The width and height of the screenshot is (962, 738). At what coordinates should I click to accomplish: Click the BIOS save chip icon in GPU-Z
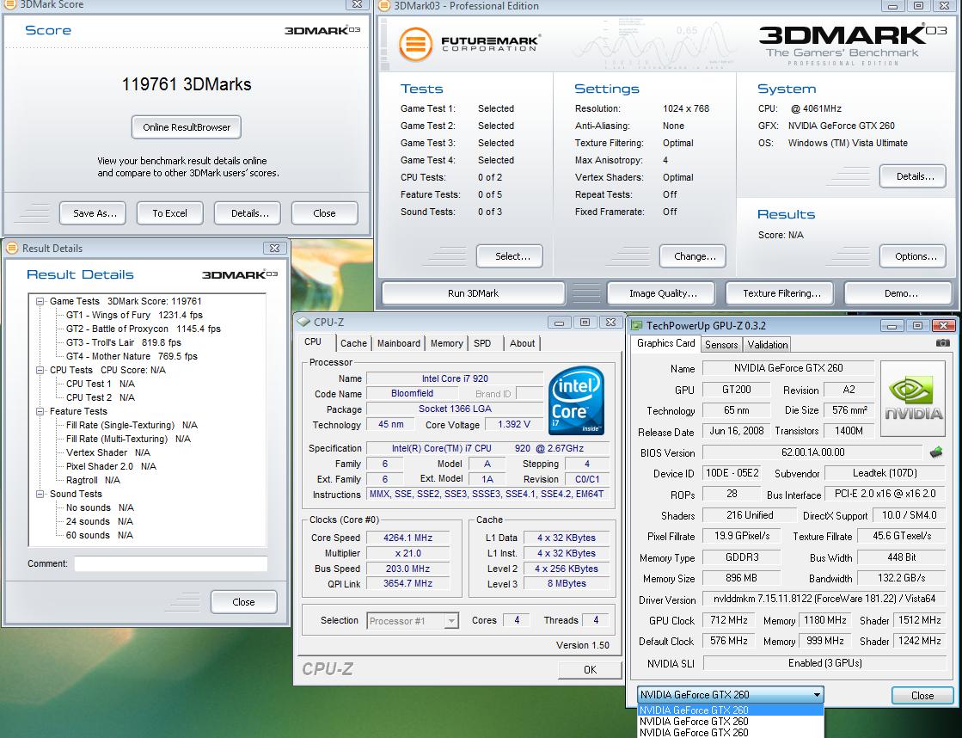pos(936,452)
